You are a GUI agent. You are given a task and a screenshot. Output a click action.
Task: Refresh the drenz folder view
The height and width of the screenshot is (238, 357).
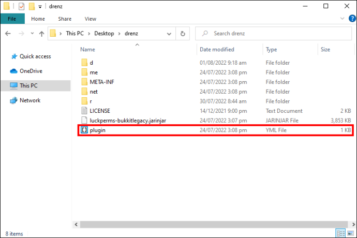pyautogui.click(x=183, y=34)
